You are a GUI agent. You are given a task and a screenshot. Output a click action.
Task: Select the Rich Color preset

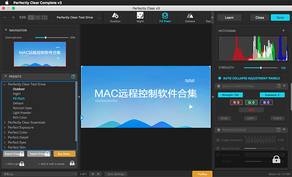(20, 118)
